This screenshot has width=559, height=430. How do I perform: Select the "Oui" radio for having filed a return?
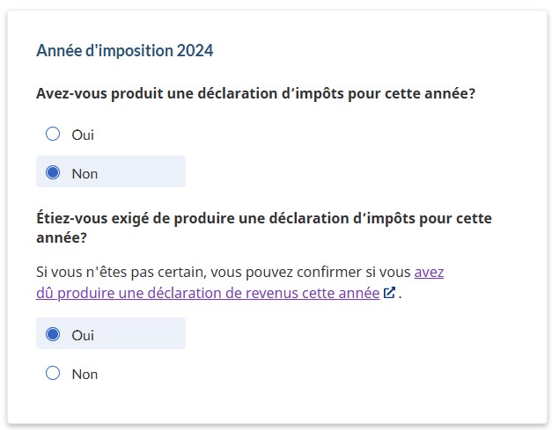click(x=53, y=135)
